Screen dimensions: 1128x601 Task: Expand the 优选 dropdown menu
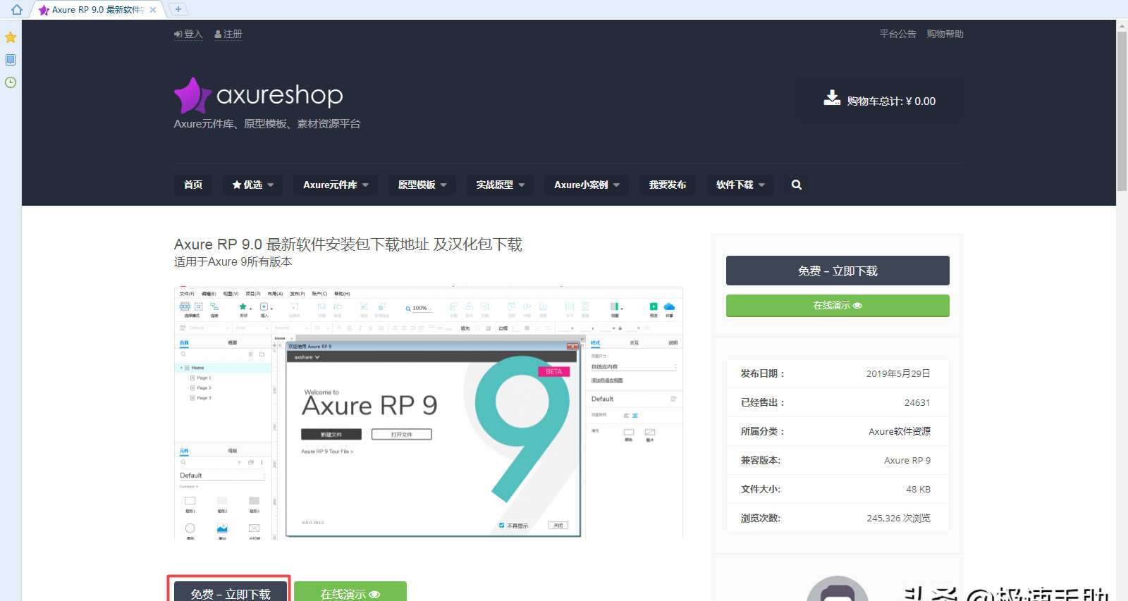pos(253,185)
